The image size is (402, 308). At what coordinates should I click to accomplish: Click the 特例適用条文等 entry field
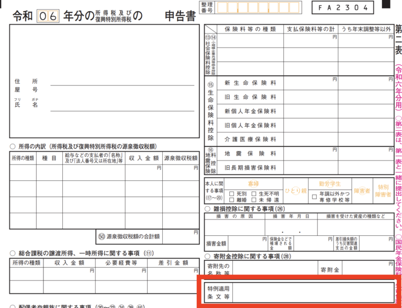(x=313, y=292)
